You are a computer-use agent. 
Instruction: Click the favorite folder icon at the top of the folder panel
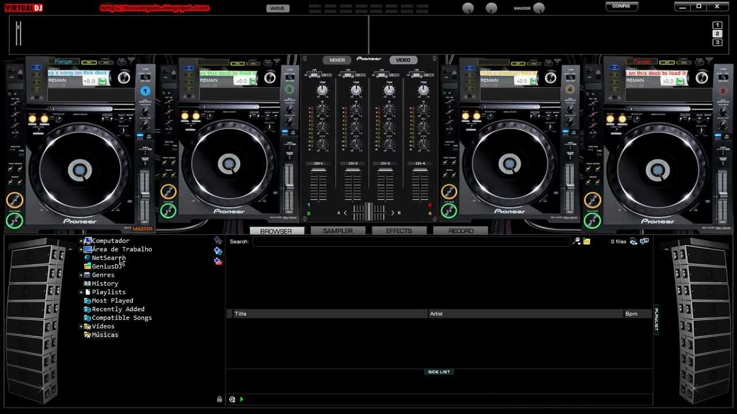(x=218, y=240)
